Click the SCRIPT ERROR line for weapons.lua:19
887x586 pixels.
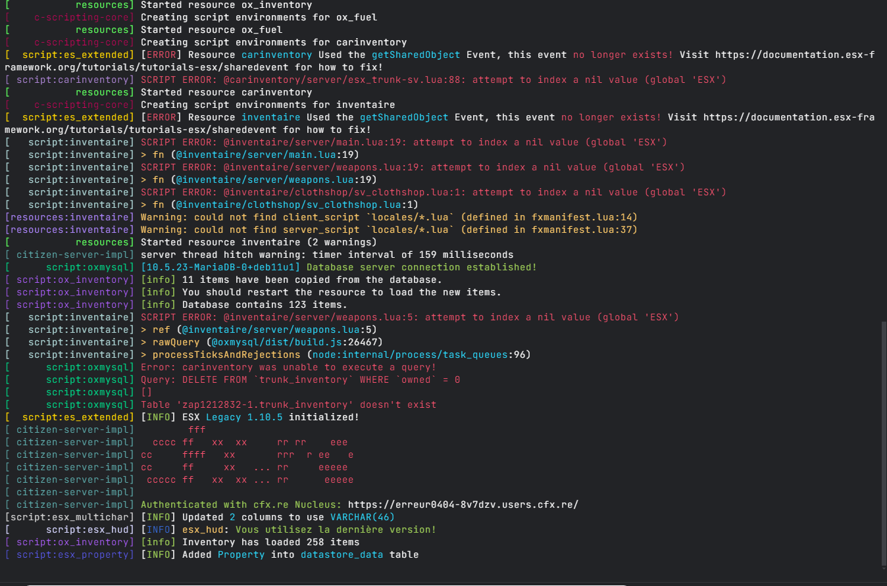[413, 167]
